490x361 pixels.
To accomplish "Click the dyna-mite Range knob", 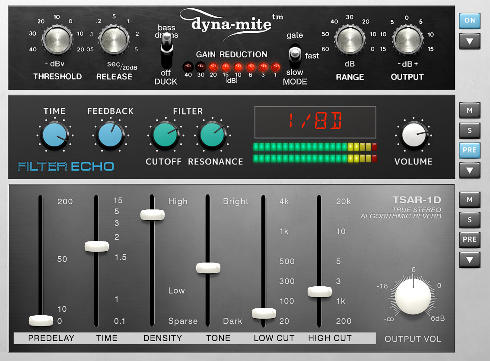I will [350, 41].
